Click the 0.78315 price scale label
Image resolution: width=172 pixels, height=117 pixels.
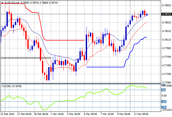coord(167,31)
